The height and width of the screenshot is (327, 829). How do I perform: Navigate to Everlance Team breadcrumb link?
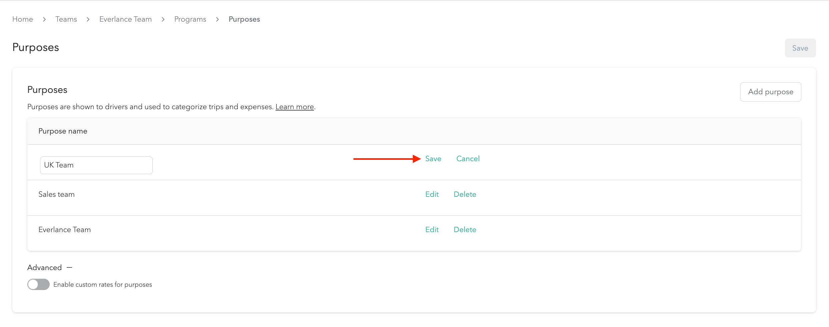click(x=125, y=19)
